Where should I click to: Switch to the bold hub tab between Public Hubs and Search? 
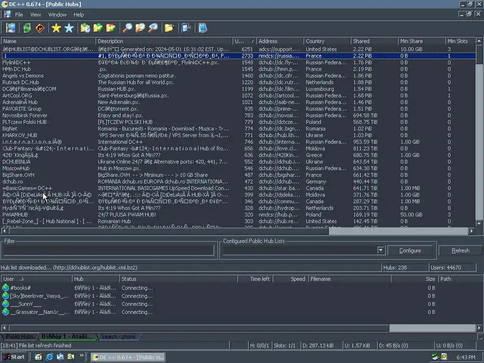(67, 337)
